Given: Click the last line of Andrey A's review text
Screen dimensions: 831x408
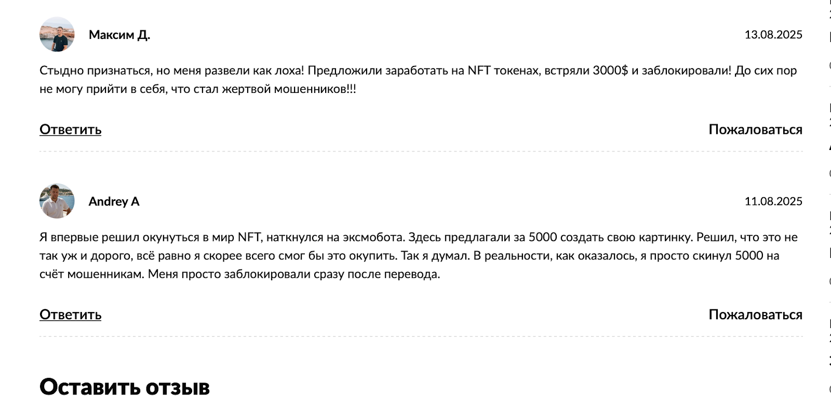Looking at the screenshot, I should point(239,274).
